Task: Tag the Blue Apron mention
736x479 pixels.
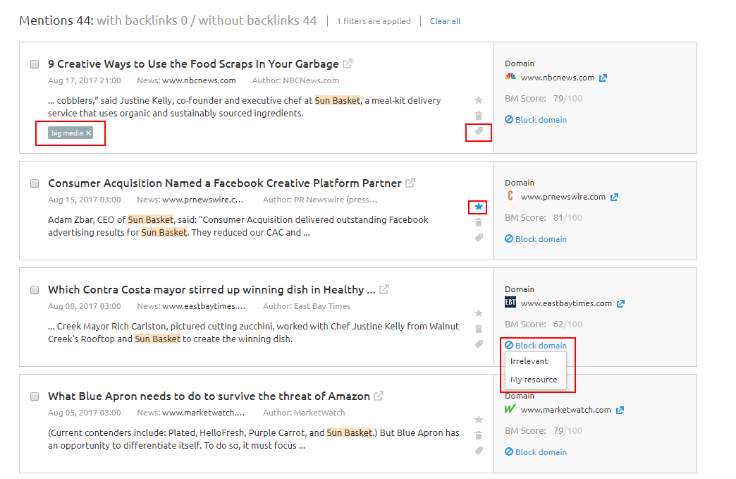Action: coord(478,451)
